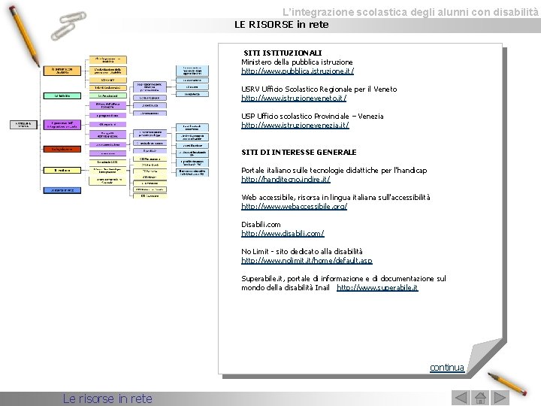
Task: Open the nolimit.it home link
Action: pyautogui.click(x=307, y=260)
